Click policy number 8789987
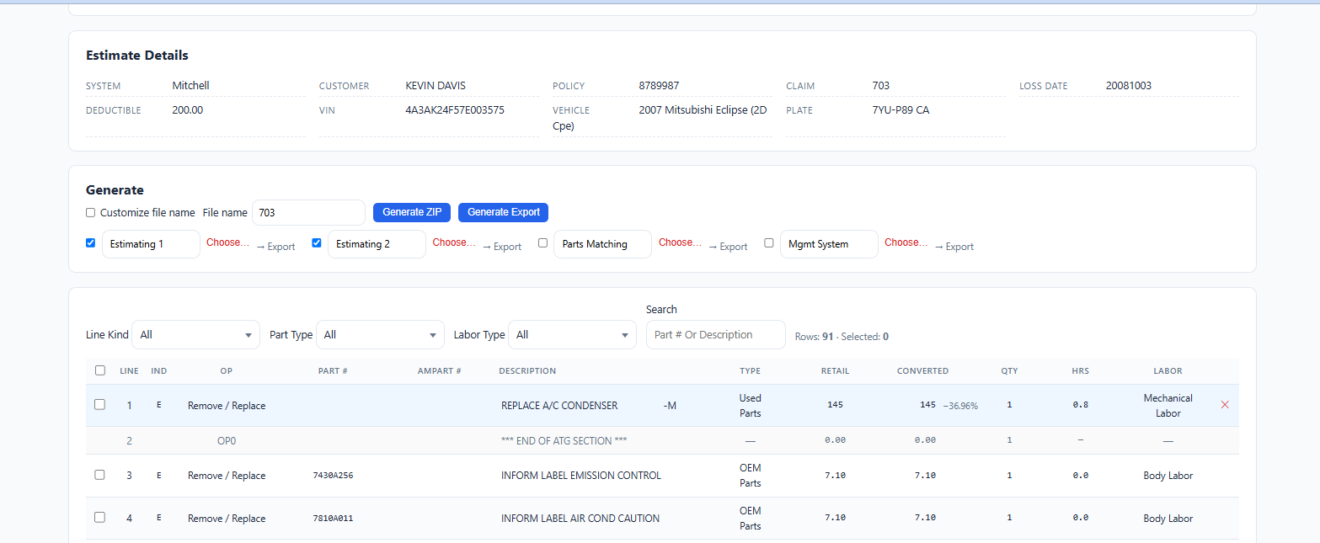Screen dimensions: 1320x543 click(659, 85)
